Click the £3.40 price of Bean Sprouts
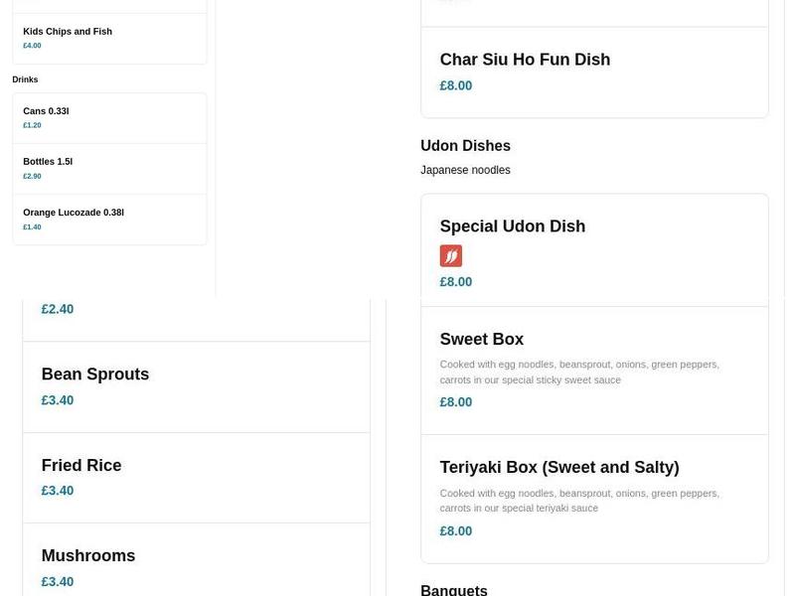This screenshot has width=795, height=596. click(57, 399)
